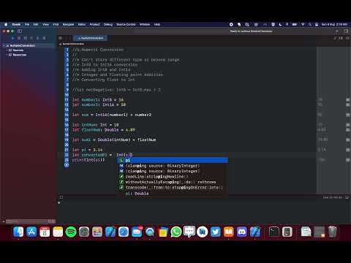The image size is (351, 263).
Task: Open Calculator from the Dock
Action: pyautogui.click(x=287, y=232)
